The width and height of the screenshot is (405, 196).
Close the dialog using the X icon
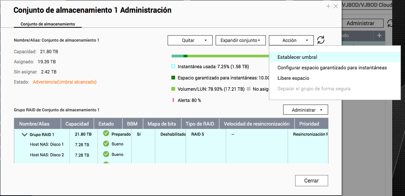coord(336,6)
